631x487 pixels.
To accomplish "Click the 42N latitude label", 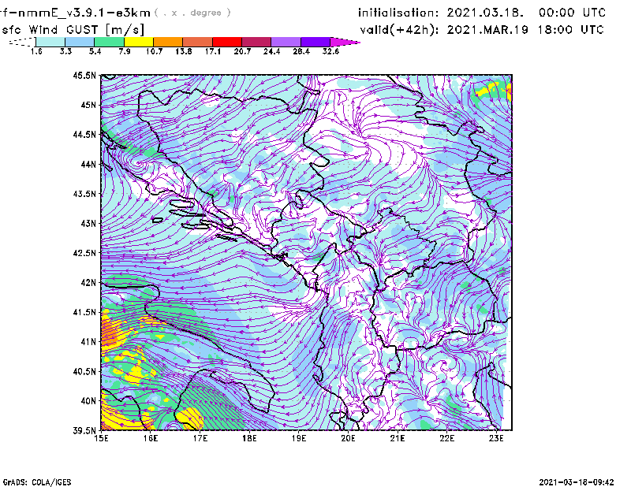I will coord(88,282).
